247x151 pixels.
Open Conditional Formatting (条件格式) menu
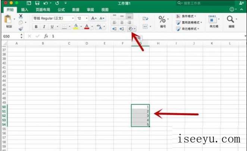click(x=186, y=16)
